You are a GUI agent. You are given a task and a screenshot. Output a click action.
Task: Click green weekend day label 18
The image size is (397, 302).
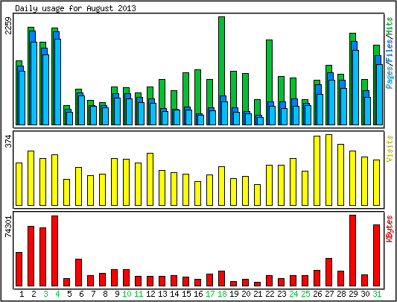[222, 294]
